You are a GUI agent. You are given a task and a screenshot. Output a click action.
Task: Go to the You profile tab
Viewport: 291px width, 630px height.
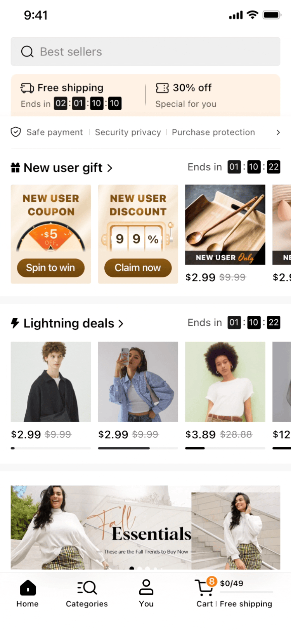[x=146, y=594]
